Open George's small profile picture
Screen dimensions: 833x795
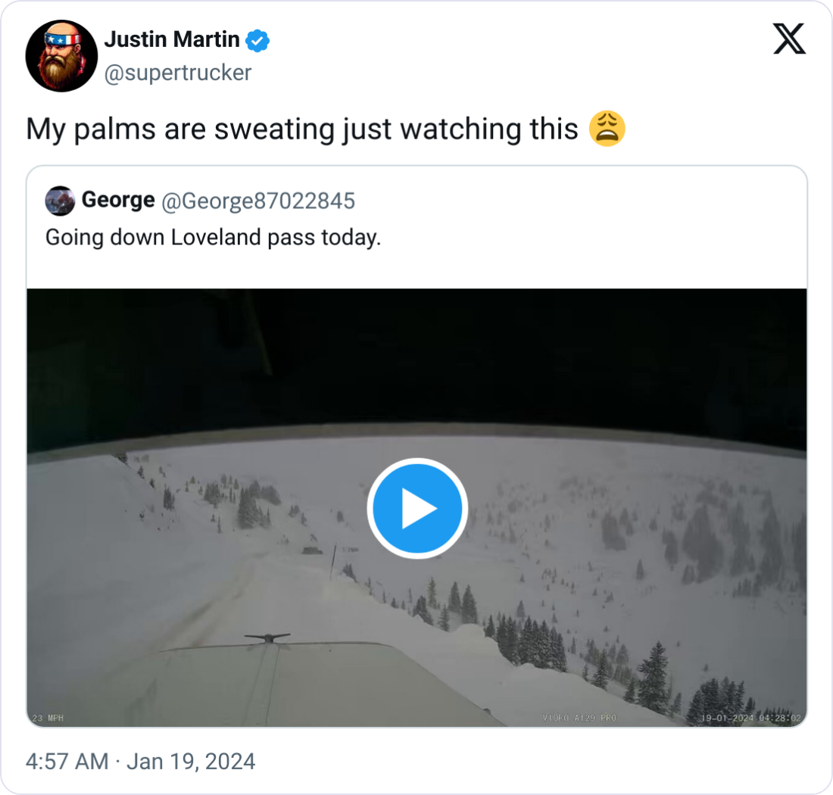pos(60,201)
